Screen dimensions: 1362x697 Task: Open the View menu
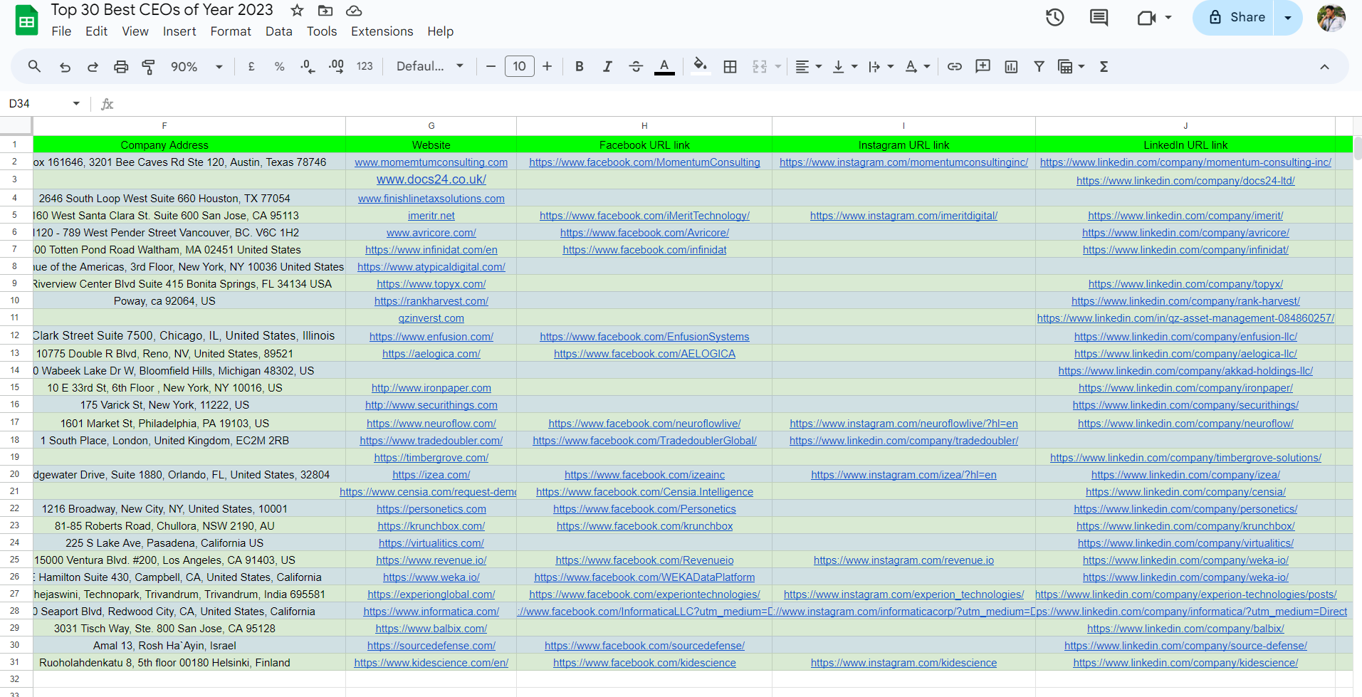point(135,31)
